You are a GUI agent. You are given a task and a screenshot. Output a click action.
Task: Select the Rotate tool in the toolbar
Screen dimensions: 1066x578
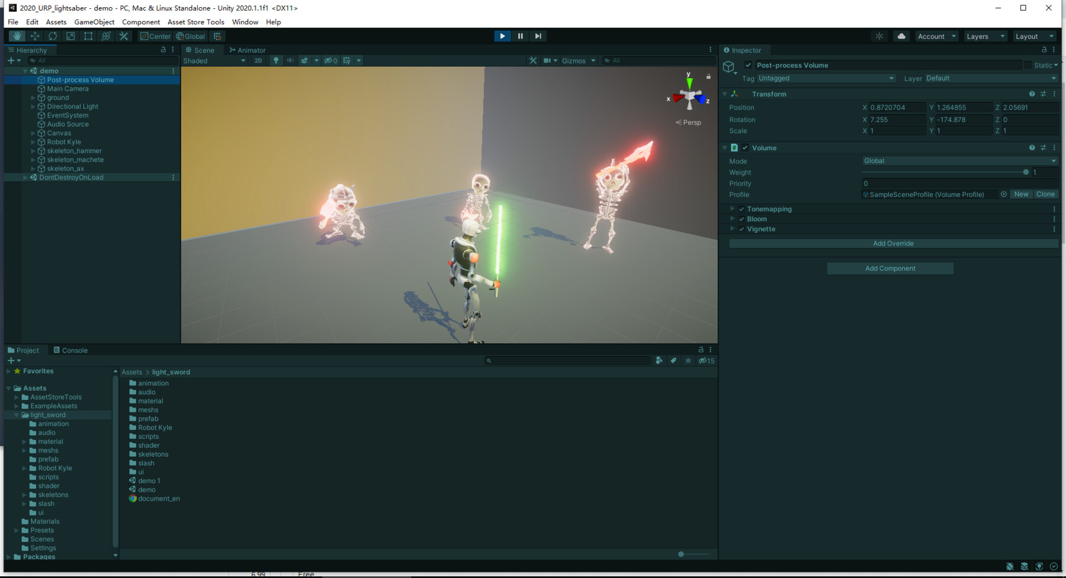click(x=53, y=35)
